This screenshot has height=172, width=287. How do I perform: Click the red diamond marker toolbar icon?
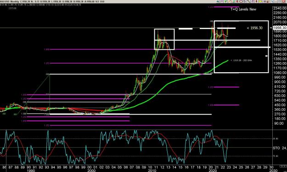(x=237, y=1)
